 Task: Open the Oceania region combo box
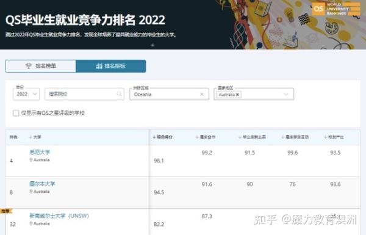(169, 94)
